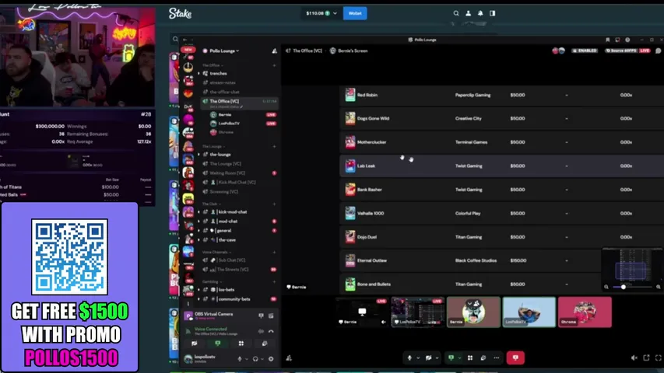Viewport: 664px width, 373px height.
Task: Toggle the Stake sidebar panel icon
Action: point(493,13)
